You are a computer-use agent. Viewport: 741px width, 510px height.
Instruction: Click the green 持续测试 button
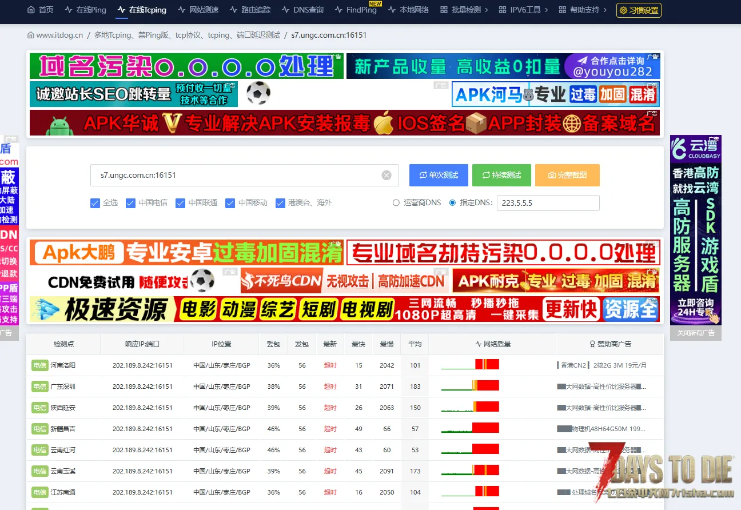point(501,176)
